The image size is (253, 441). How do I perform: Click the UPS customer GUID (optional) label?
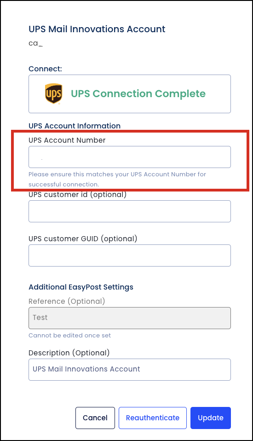pos(83,239)
